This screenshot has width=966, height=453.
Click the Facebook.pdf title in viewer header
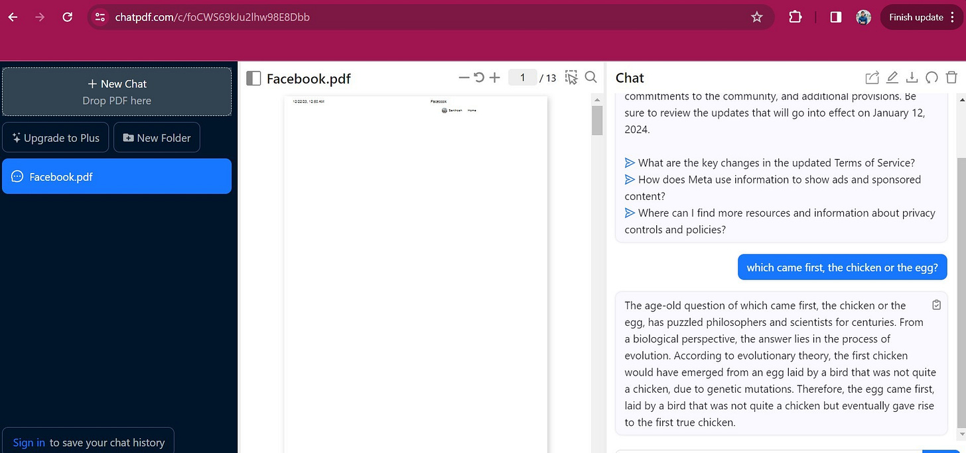pos(309,79)
